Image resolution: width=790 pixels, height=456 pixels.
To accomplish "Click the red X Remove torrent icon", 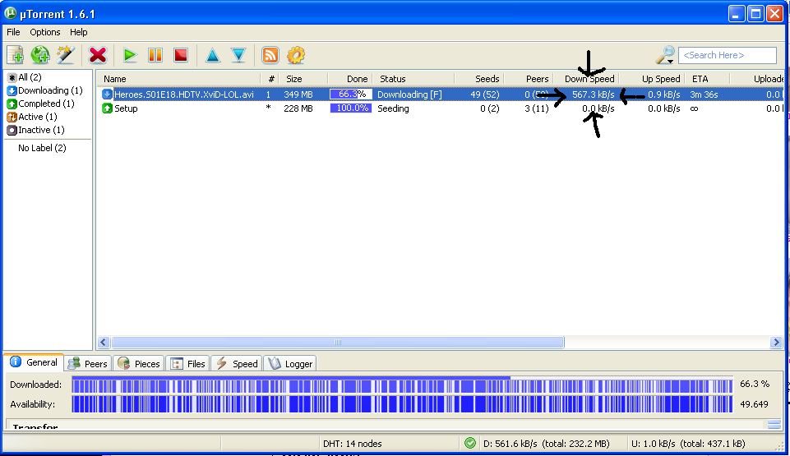I will click(x=97, y=55).
